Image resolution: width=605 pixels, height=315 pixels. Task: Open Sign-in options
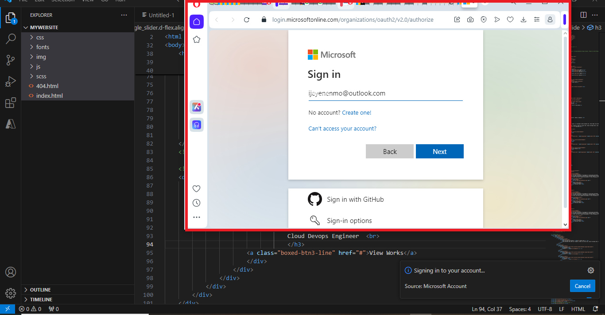(x=340, y=221)
